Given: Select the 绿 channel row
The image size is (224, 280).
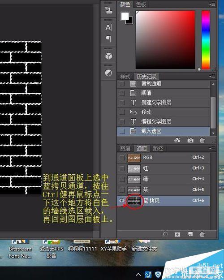Looking at the screenshot, I should click(164, 179).
